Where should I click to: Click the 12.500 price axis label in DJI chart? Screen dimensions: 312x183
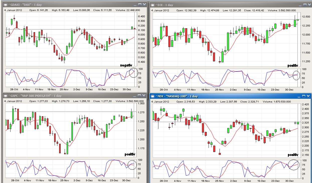306,16
